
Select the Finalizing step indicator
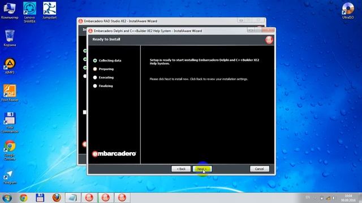click(95, 86)
